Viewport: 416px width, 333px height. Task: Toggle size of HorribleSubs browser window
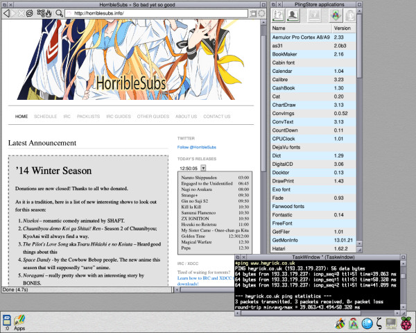click(263, 5)
